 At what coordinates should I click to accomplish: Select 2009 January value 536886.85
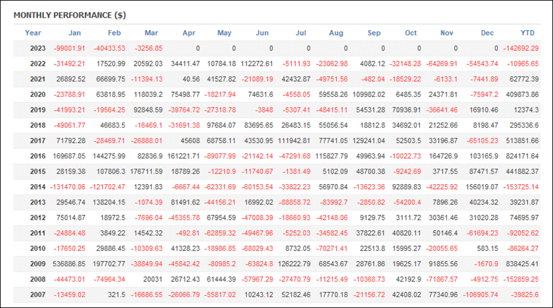click(x=69, y=264)
